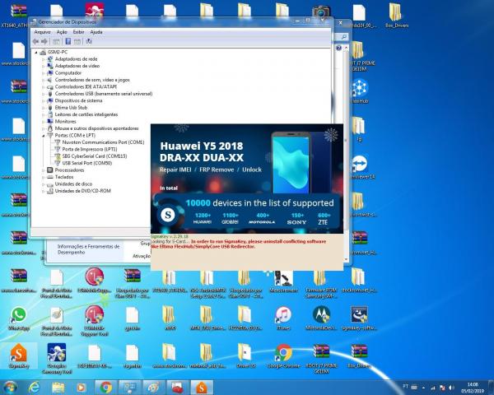
Task: Switch to the Paint taskbar button
Action: pyautogui.click(x=154, y=388)
